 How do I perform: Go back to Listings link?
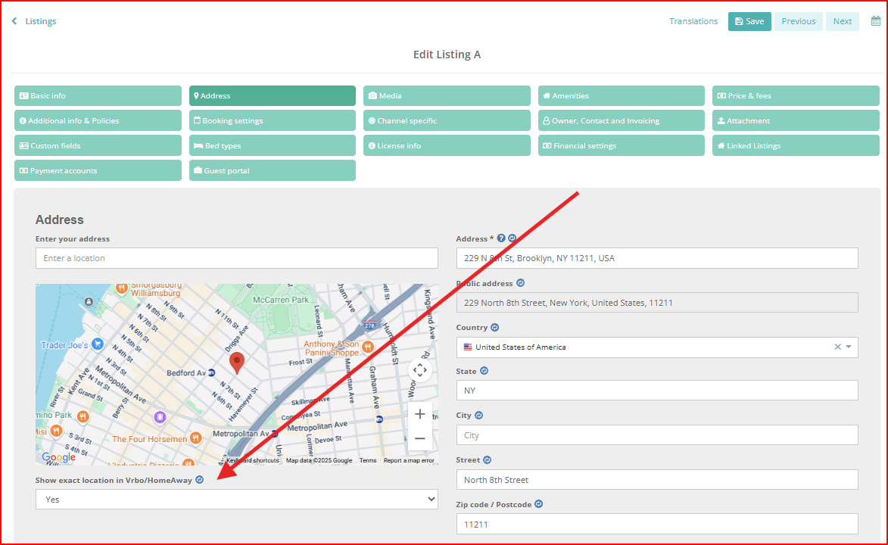pyautogui.click(x=41, y=21)
